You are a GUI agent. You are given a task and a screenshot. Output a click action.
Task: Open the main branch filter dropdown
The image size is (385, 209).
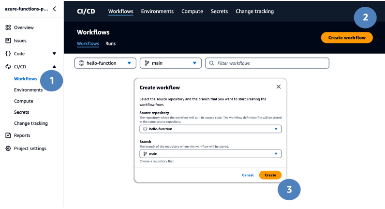(171, 63)
